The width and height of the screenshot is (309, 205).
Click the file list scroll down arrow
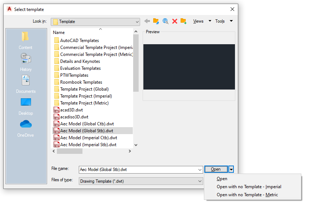coord(136,145)
